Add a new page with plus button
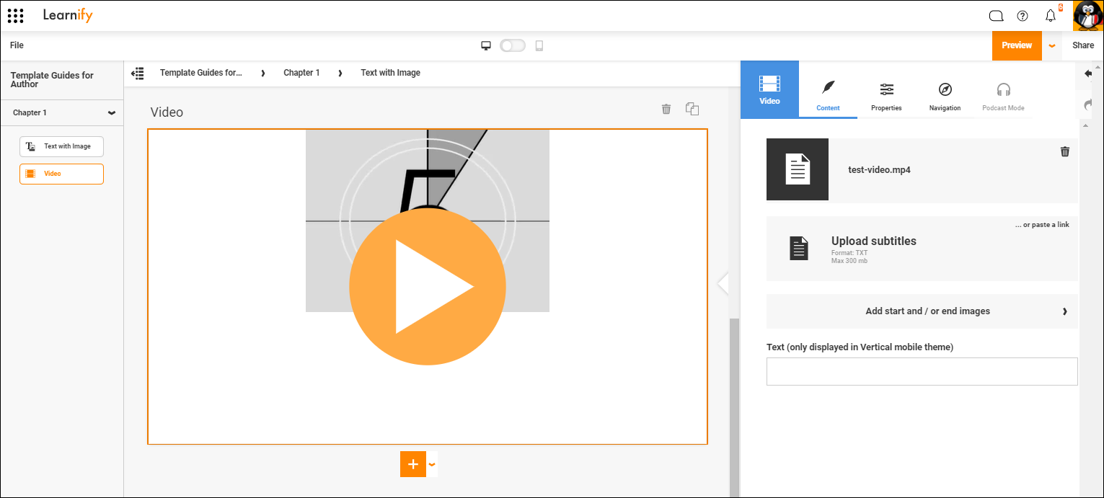Screen dimensions: 1104x498 (413, 464)
